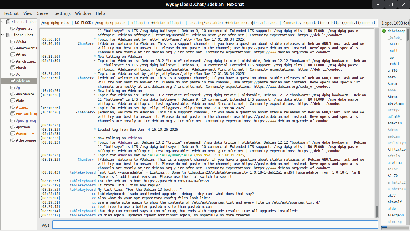Click the channel icon next to #security
This screenshot has width=410, height=231.
pos(12,134)
